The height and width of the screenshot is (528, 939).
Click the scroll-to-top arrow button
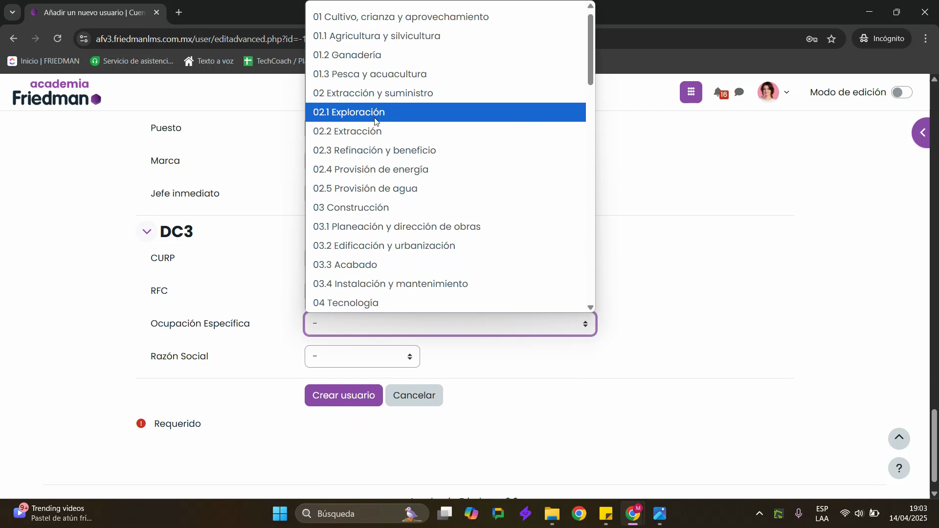coord(899,438)
